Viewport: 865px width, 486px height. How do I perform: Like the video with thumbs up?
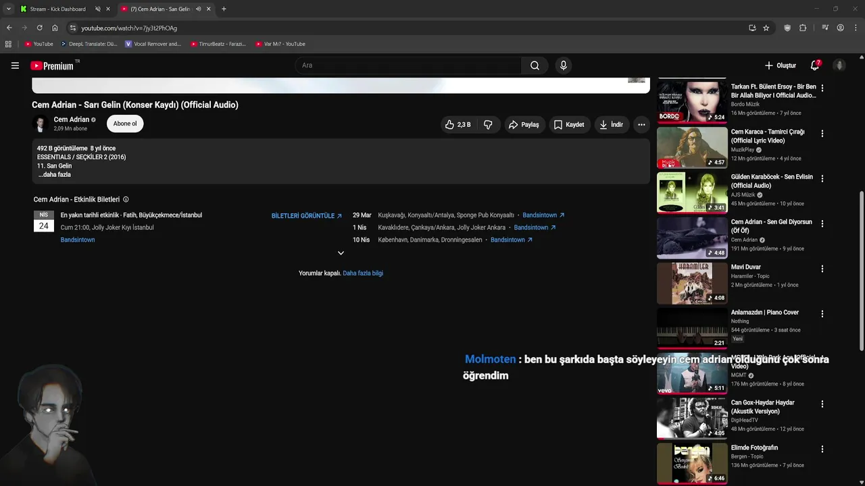click(458, 124)
